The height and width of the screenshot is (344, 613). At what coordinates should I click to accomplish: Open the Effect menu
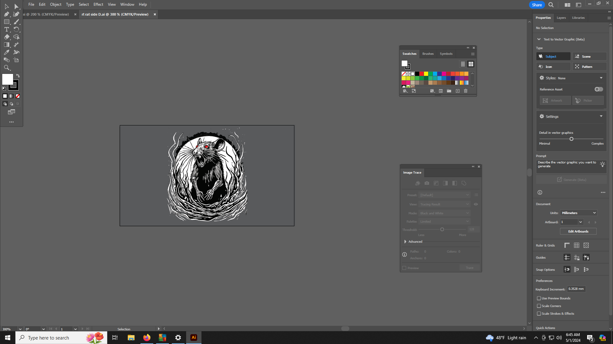(98, 4)
